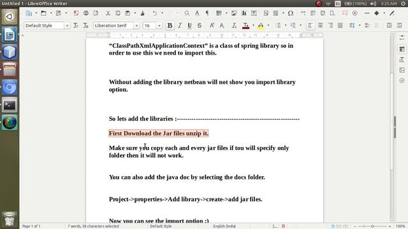Image resolution: width=408 pixels, height=229 pixels.
Task: Expand the font size dropdown
Action: click(159, 25)
